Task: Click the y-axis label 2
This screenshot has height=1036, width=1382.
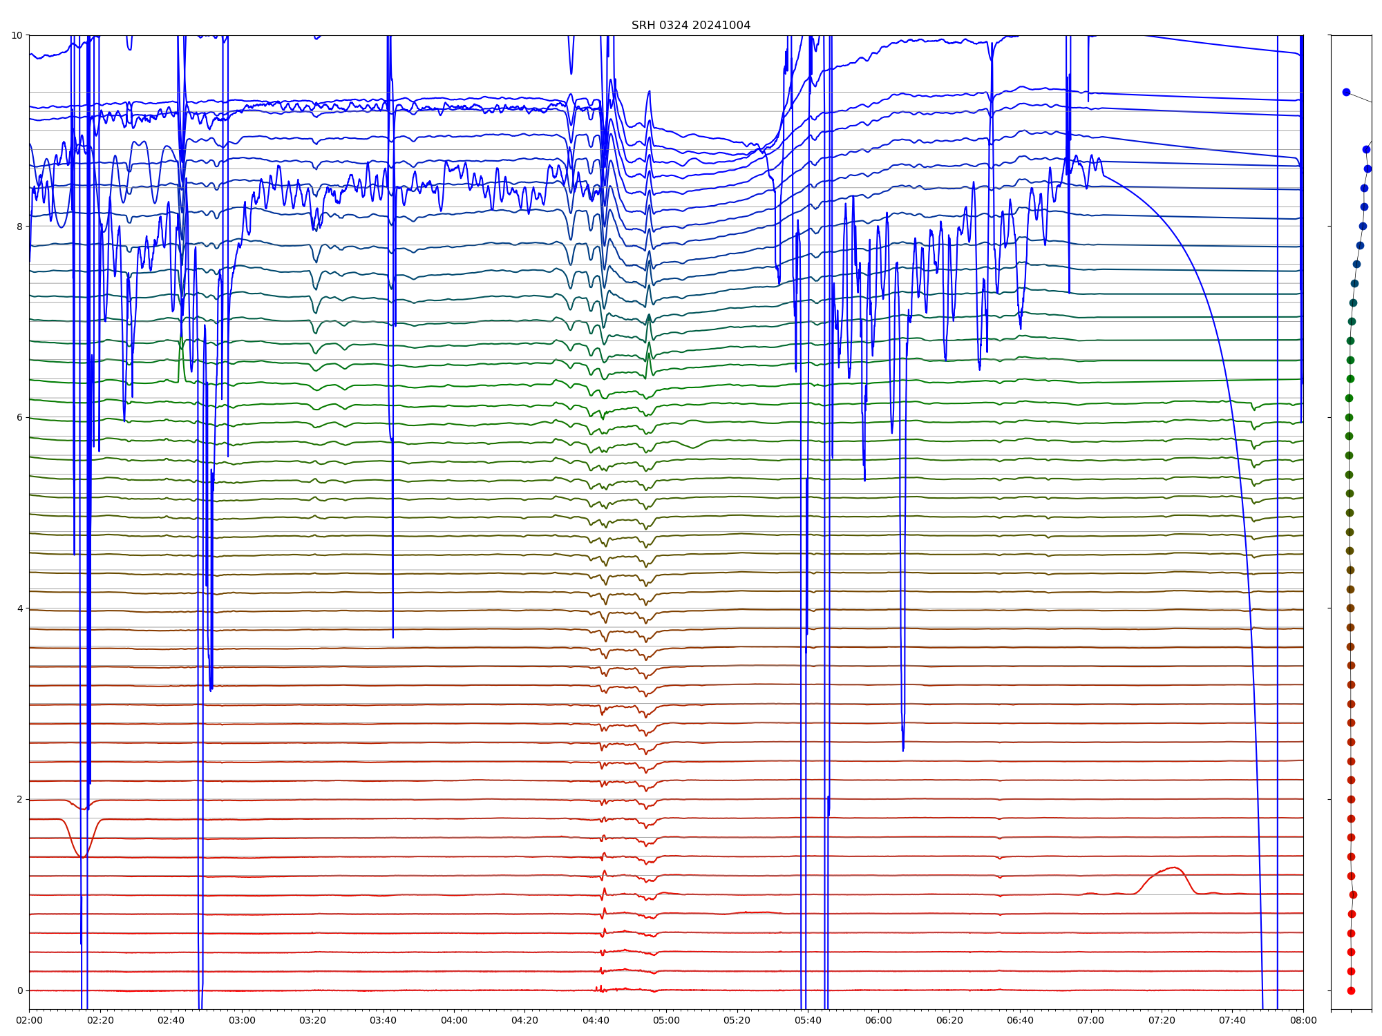Action: [20, 799]
